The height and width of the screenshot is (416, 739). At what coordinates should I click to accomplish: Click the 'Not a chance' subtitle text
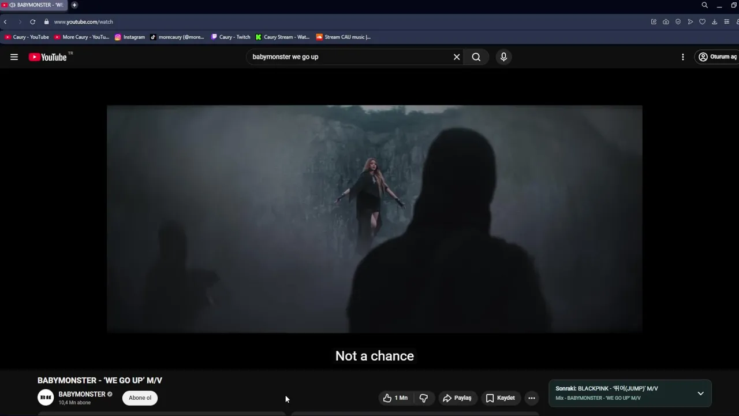(375, 356)
